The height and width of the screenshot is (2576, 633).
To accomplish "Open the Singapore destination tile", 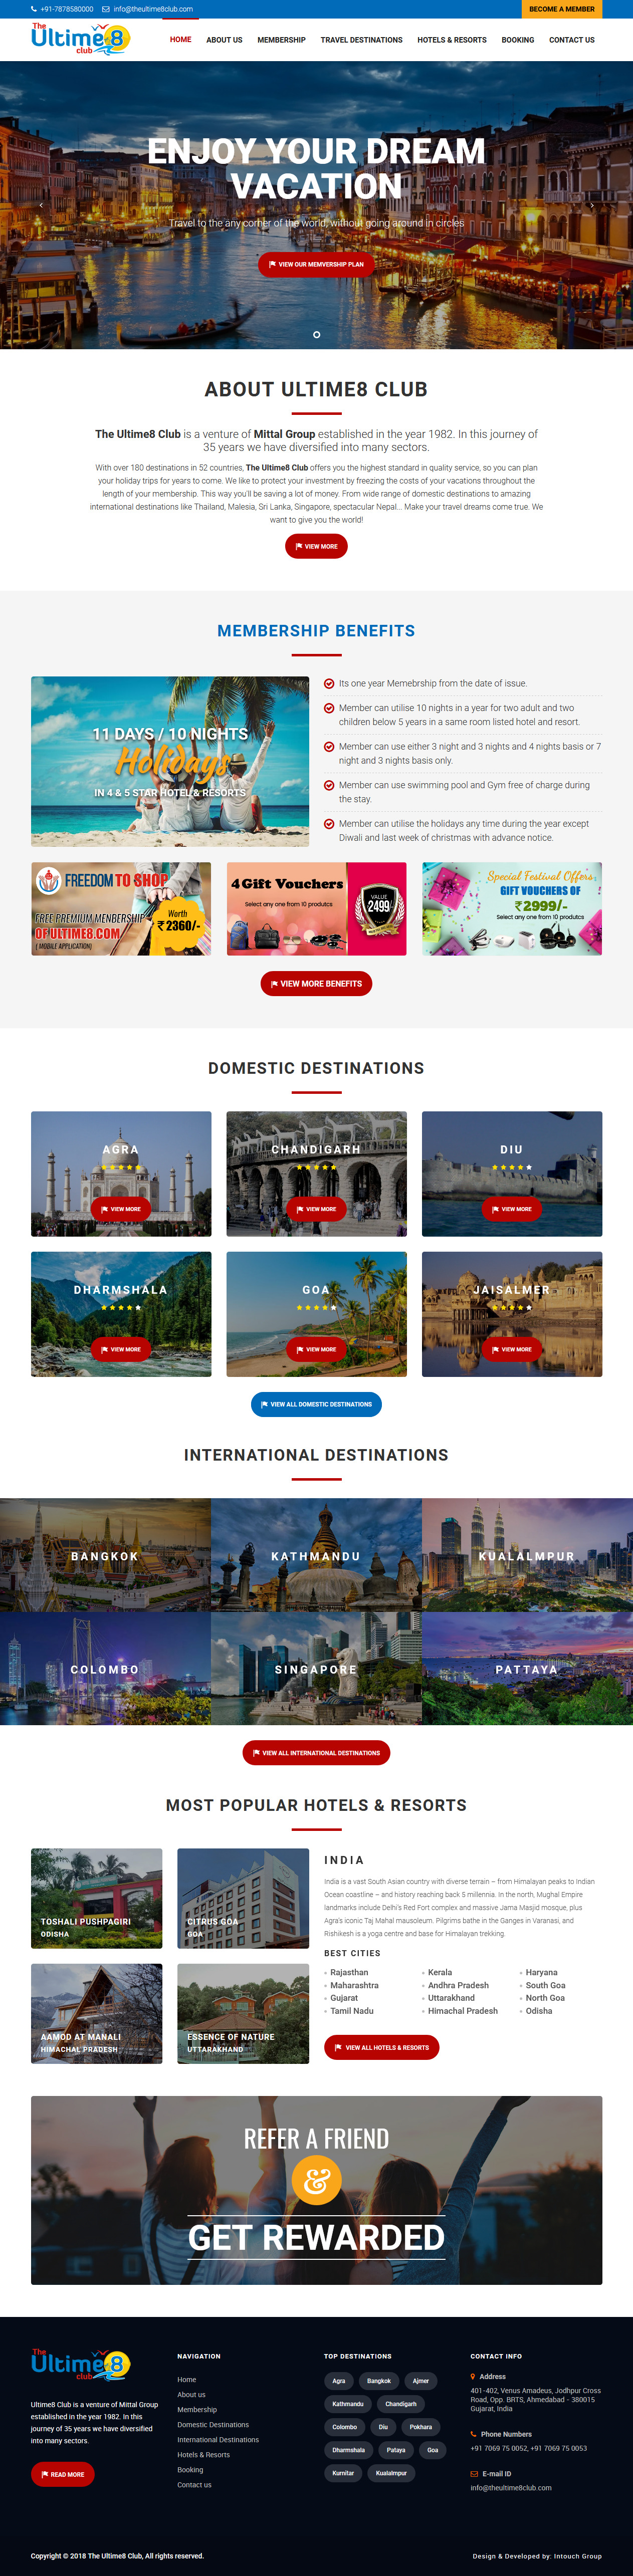I will 316,1669.
